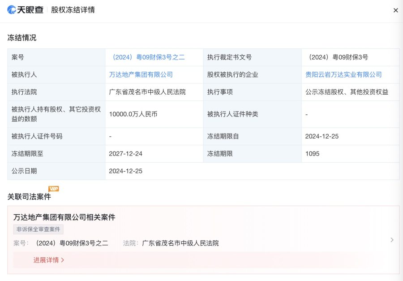Click the 关联司法案件 section heading
The width and height of the screenshot is (403, 281).
click(29, 197)
